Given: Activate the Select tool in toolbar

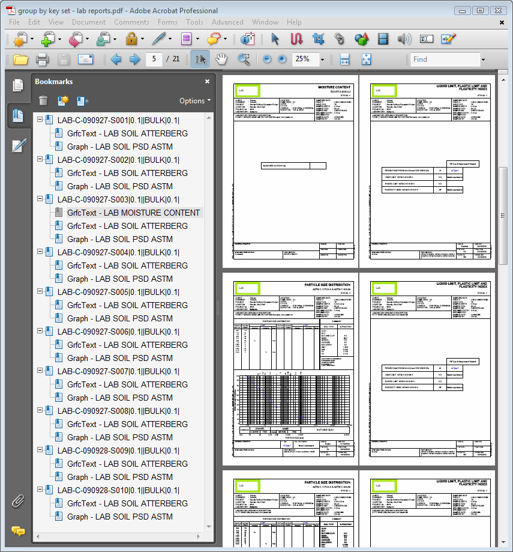Looking at the screenshot, I should (200, 59).
